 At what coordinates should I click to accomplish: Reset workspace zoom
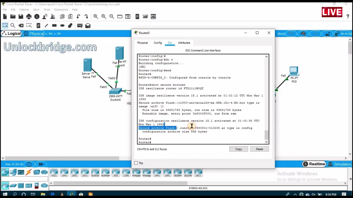pyautogui.click(x=104, y=16)
